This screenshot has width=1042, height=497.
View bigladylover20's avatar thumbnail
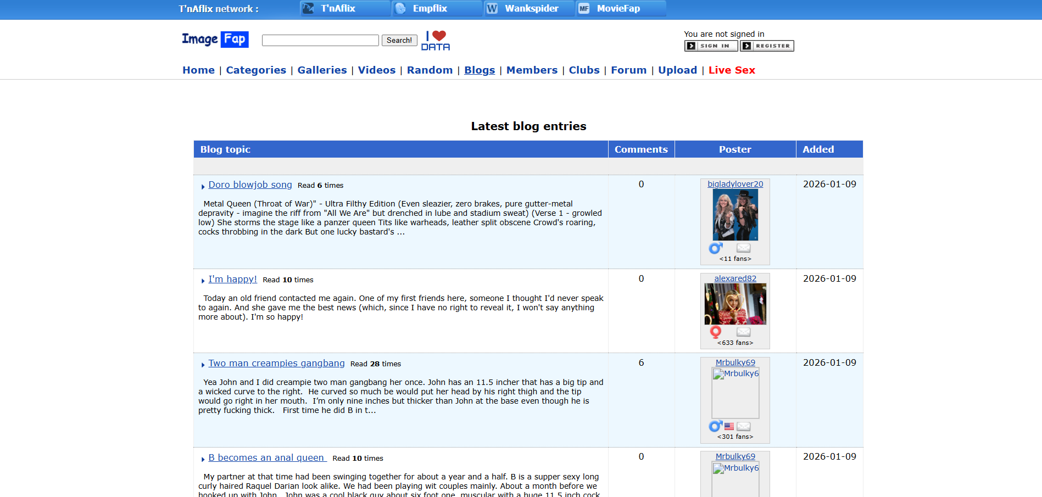pos(734,214)
